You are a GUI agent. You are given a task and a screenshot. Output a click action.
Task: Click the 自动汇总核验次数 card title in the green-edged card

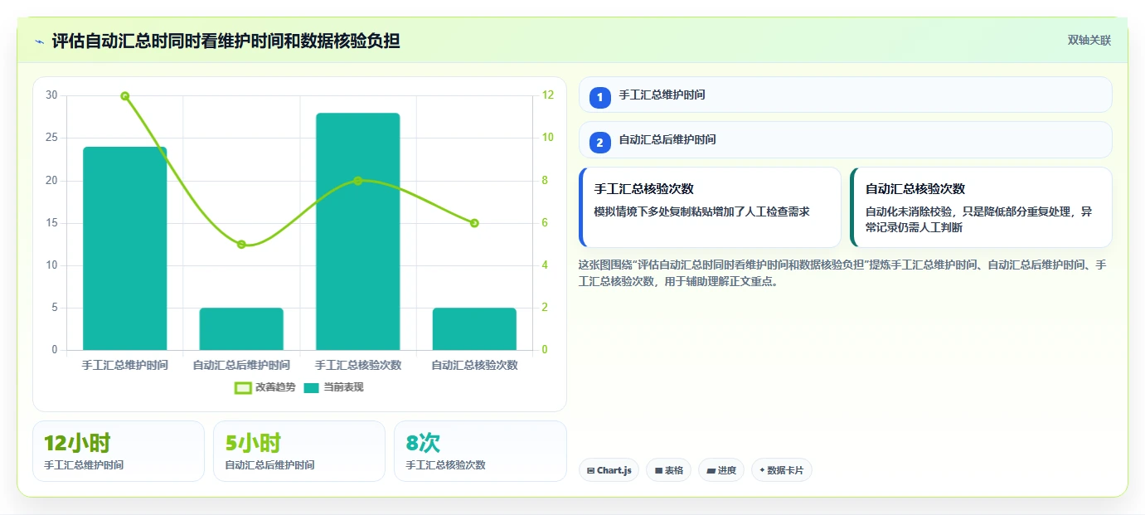915,189
